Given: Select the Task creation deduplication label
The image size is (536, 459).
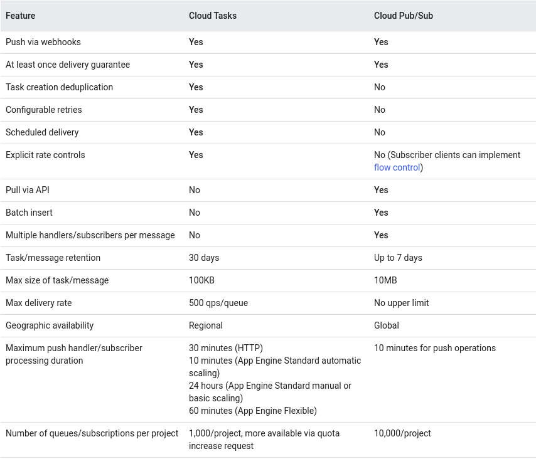Looking at the screenshot, I should 60,87.
